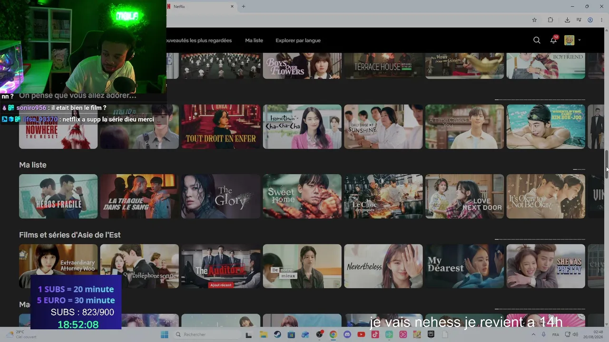Open a new browser tab
Screen dimensions: 609x342
point(243,7)
